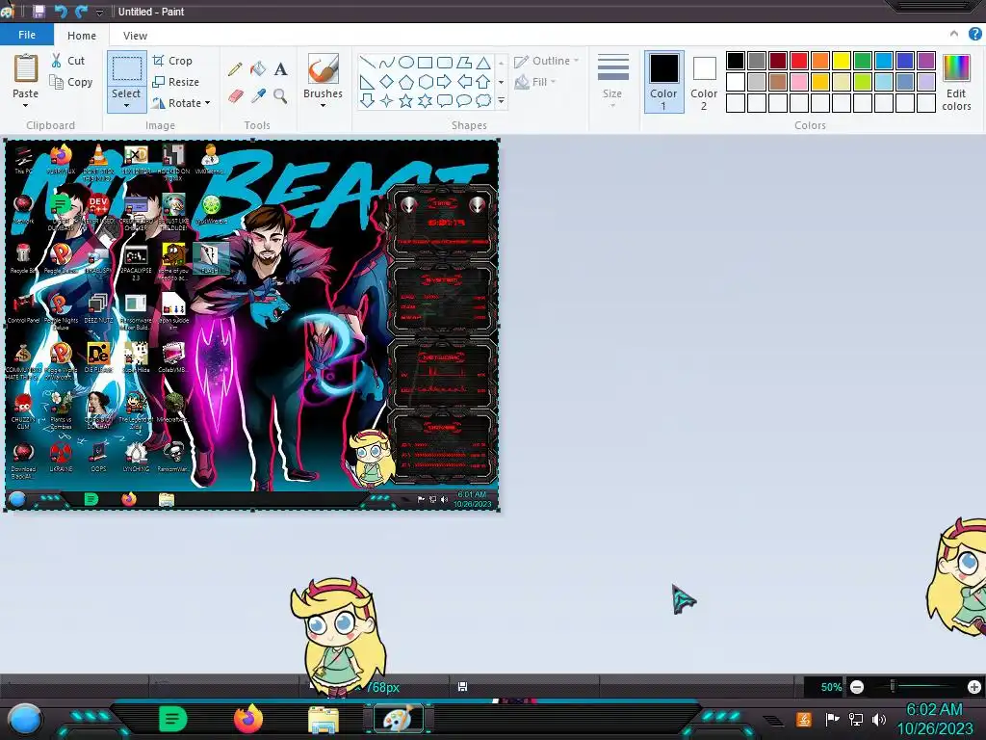Open the Brushes dropdown arrow
Screen dimensions: 986x740
(324, 105)
